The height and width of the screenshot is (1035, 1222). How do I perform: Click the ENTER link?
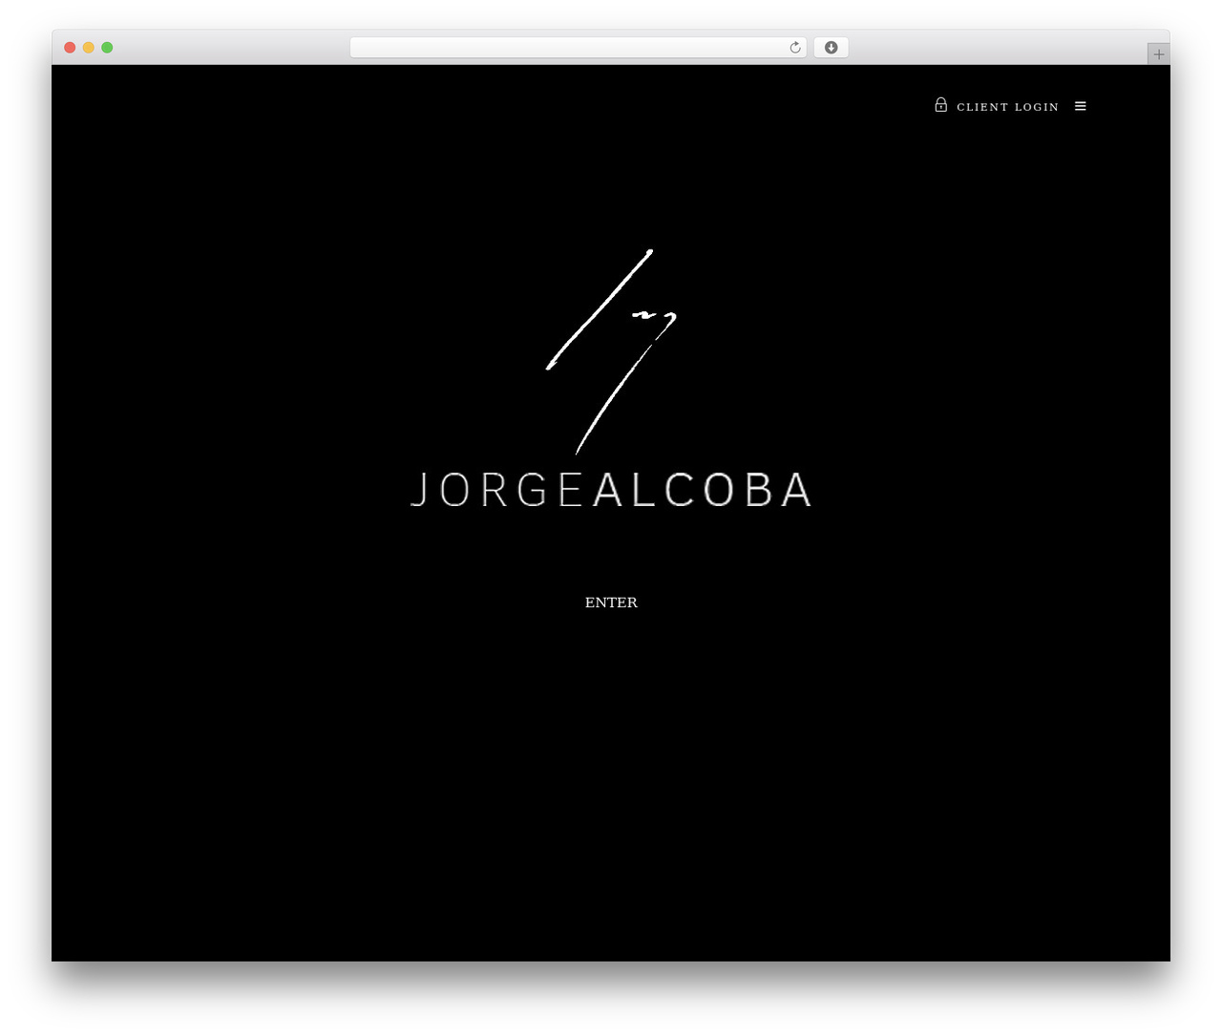(x=611, y=602)
